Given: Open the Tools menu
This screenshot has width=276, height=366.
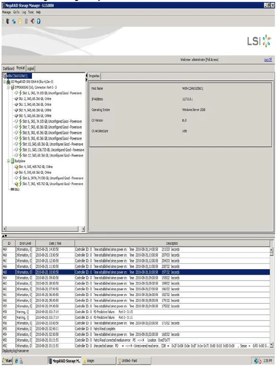Looking at the screenshot, I should pos(31,12).
